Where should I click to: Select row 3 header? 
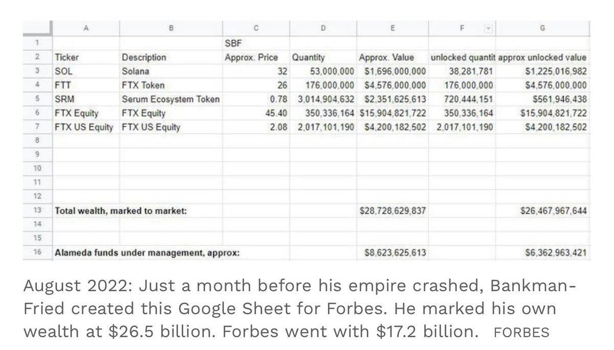pos(38,72)
